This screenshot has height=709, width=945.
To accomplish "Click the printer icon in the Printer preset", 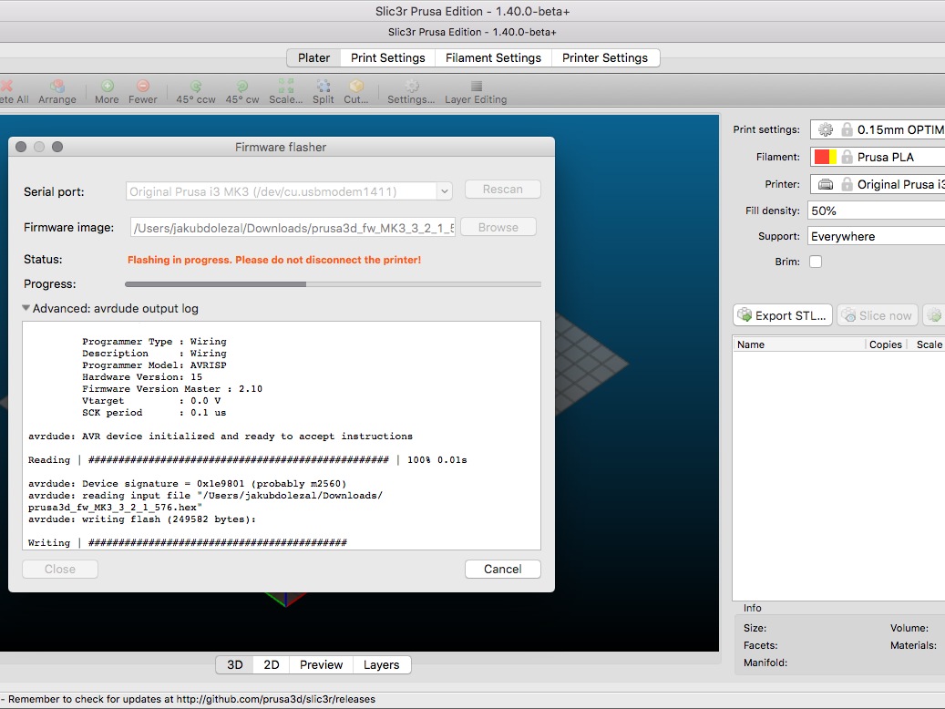I will coord(826,184).
